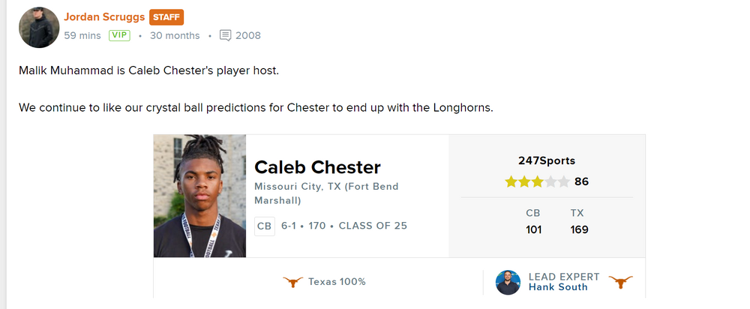Image resolution: width=750 pixels, height=309 pixels.
Task: Open Jordan Scruggs author profile link
Action: (104, 16)
